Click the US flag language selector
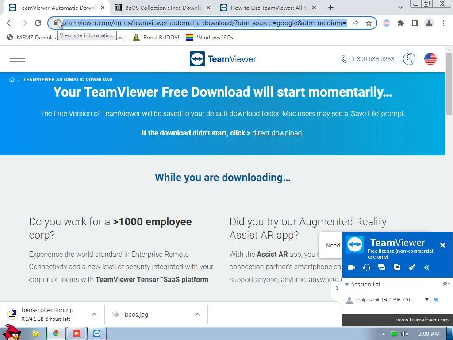The width and height of the screenshot is (453, 340). tap(430, 59)
